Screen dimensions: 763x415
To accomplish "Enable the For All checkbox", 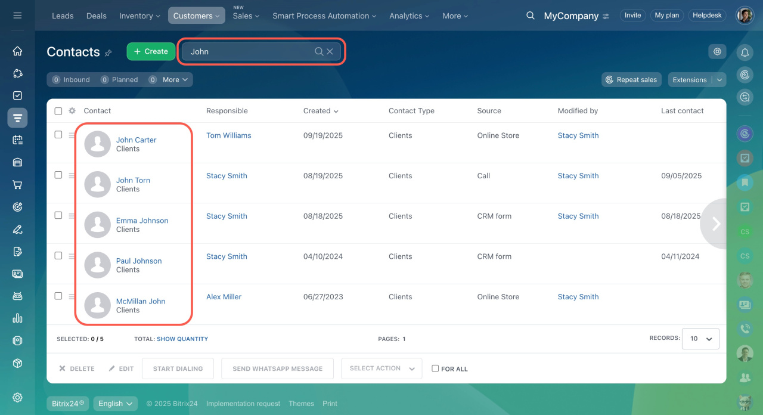I will [435, 368].
